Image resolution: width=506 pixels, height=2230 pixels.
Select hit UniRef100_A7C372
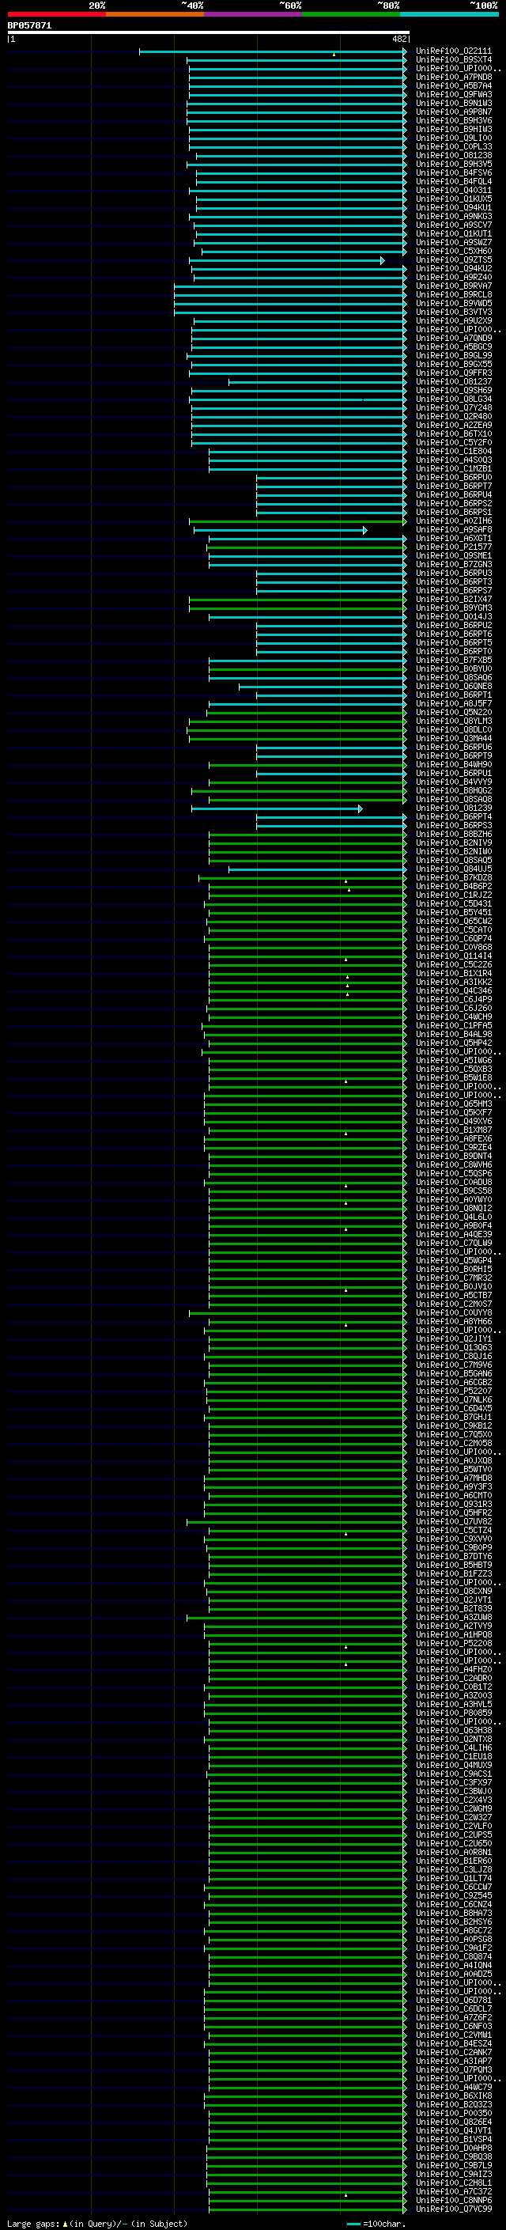pyautogui.click(x=453, y=2191)
